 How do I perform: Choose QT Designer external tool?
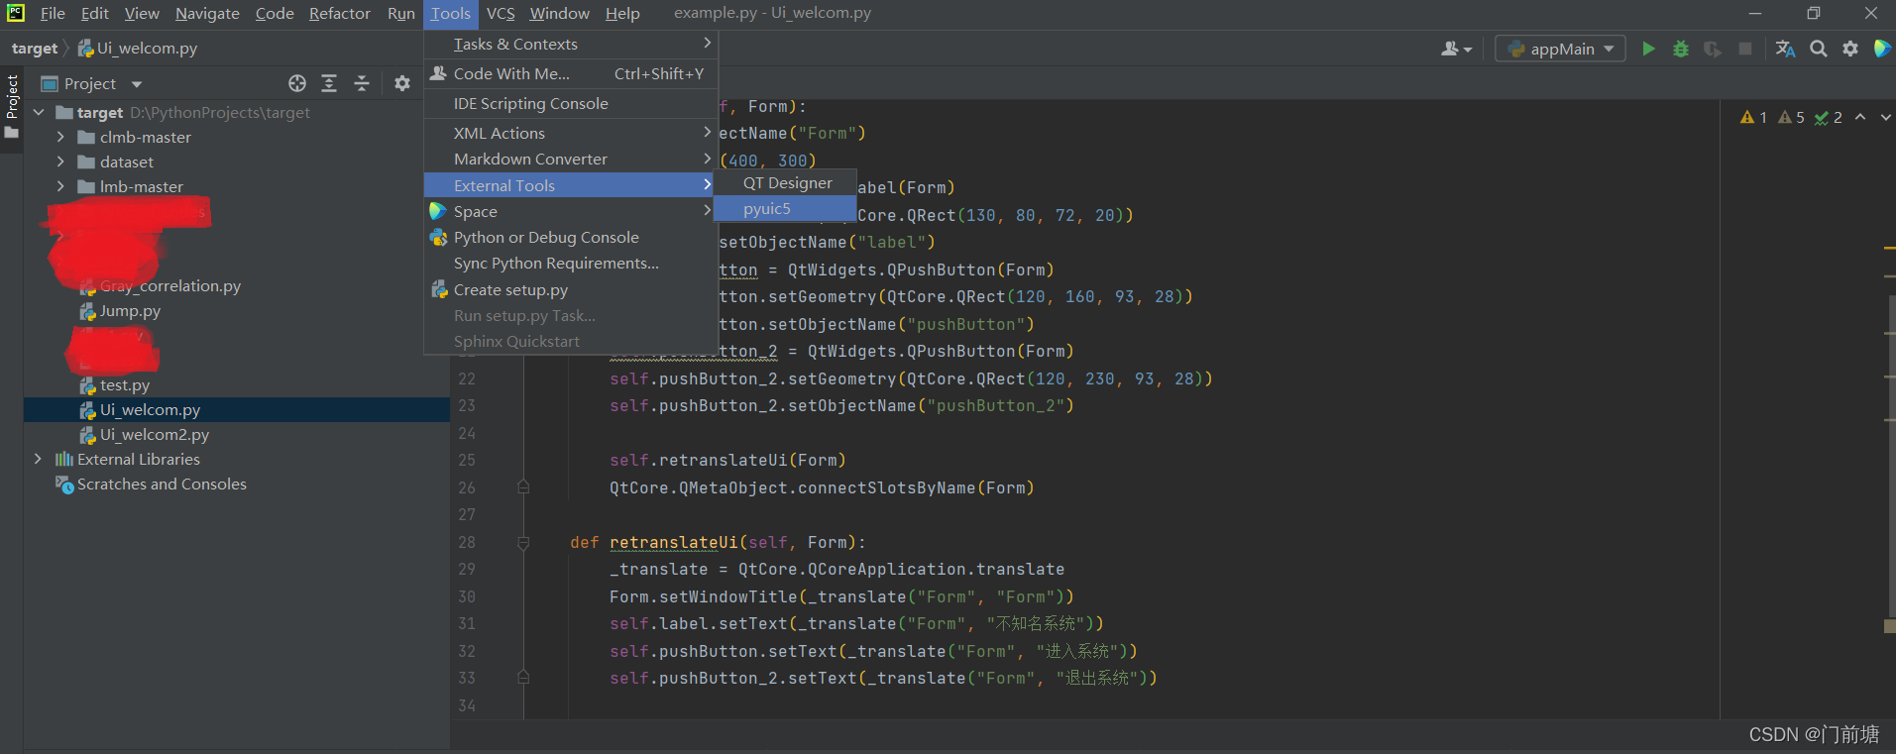(x=786, y=182)
